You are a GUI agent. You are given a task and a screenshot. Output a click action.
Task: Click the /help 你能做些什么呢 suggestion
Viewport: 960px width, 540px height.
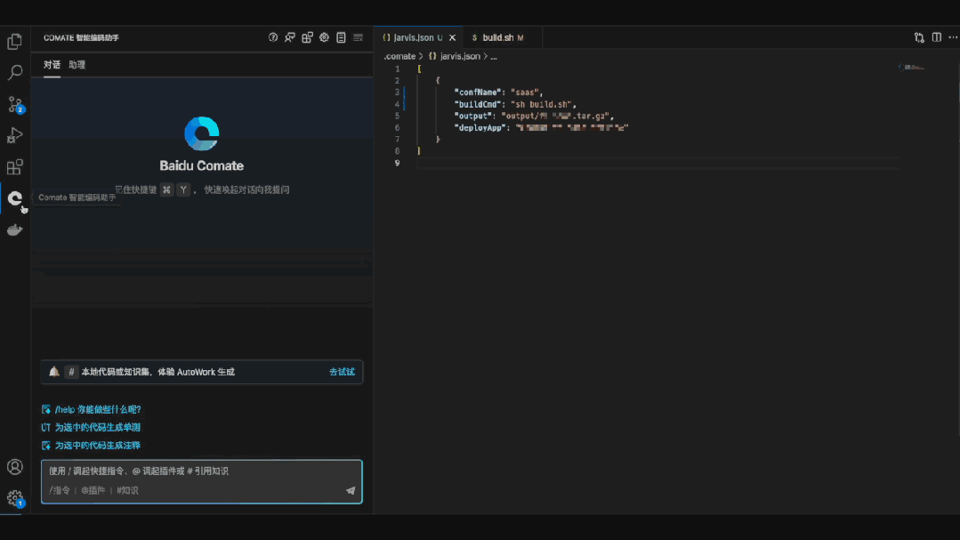tap(98, 409)
